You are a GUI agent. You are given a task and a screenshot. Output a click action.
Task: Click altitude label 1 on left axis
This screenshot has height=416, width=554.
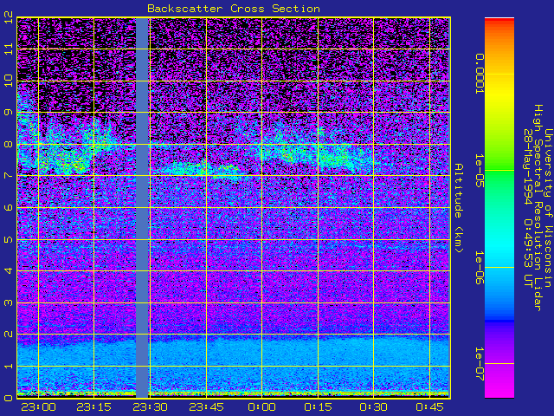[x=9, y=366]
